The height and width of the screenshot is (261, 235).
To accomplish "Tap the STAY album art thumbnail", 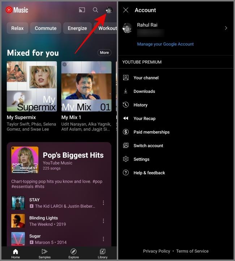I will 18,203.
